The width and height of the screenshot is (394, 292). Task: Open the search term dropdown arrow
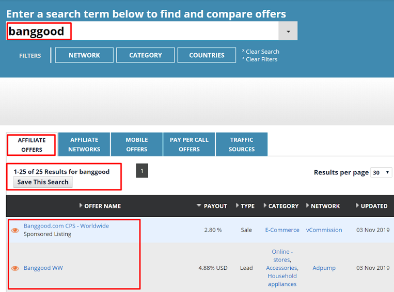tap(288, 31)
